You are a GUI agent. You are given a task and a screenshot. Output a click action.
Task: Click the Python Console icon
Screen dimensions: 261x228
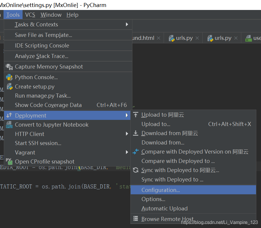tap(9, 77)
